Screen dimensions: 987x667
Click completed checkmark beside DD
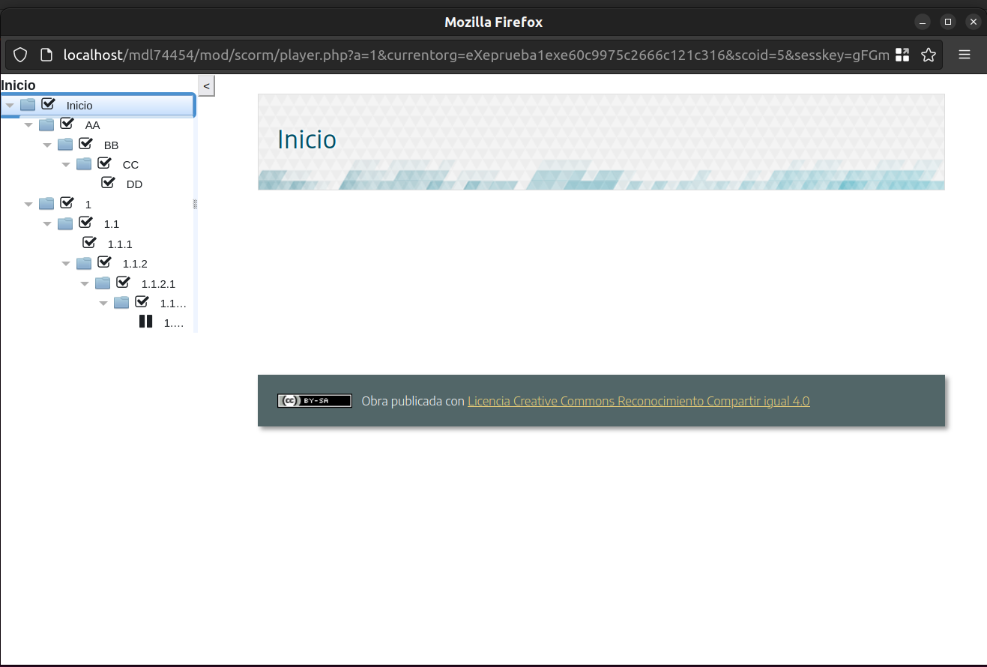[x=109, y=182]
